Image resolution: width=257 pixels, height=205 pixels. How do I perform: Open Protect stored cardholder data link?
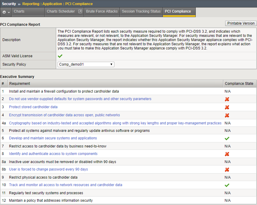(33, 107)
